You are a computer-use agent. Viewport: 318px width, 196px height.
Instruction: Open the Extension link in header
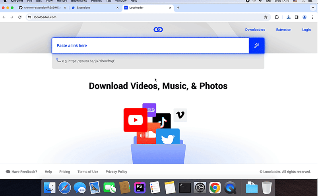283,30
